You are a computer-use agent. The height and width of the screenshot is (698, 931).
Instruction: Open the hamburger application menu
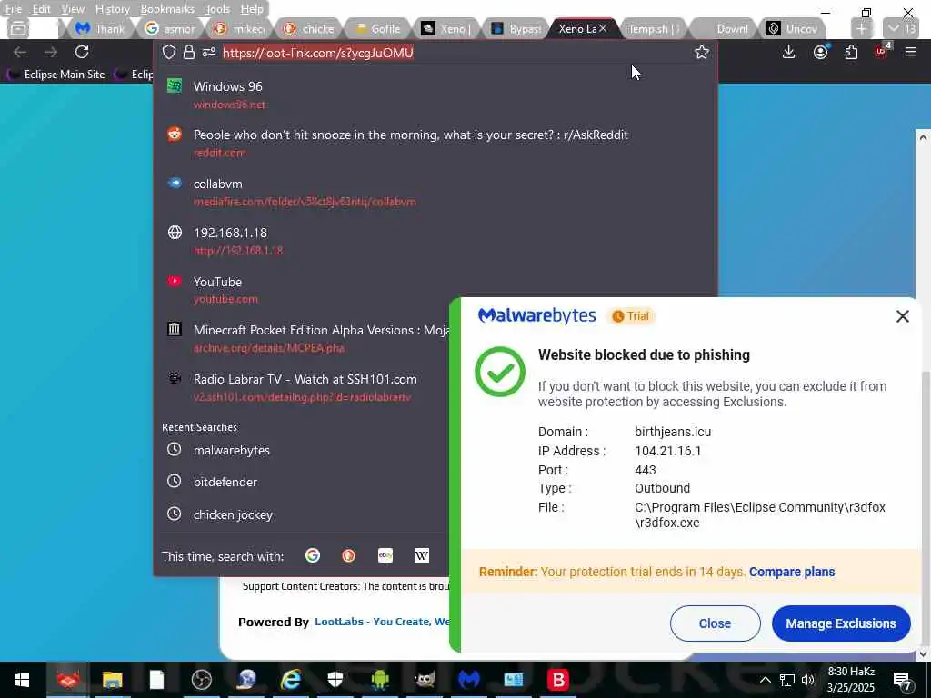(x=911, y=52)
